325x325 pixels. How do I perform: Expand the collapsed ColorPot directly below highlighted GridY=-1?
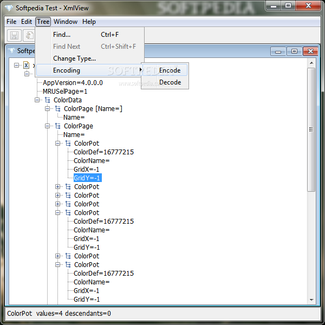pos(58,187)
